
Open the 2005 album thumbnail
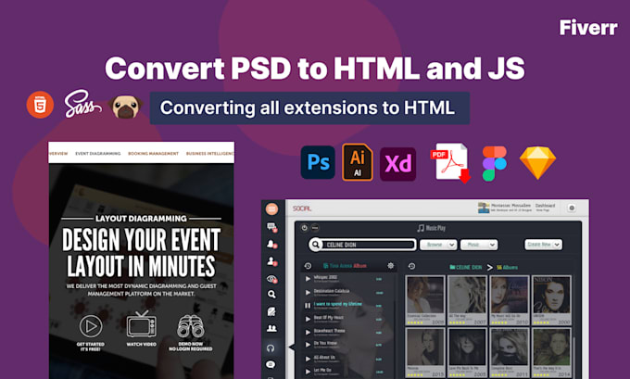pyautogui.click(x=467, y=352)
